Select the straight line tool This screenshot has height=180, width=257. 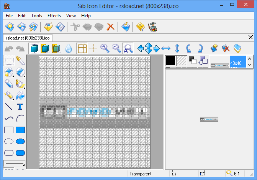click(9, 107)
